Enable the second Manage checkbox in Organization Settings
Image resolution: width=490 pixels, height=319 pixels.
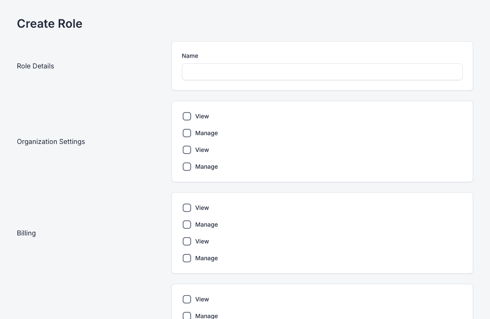(x=187, y=167)
